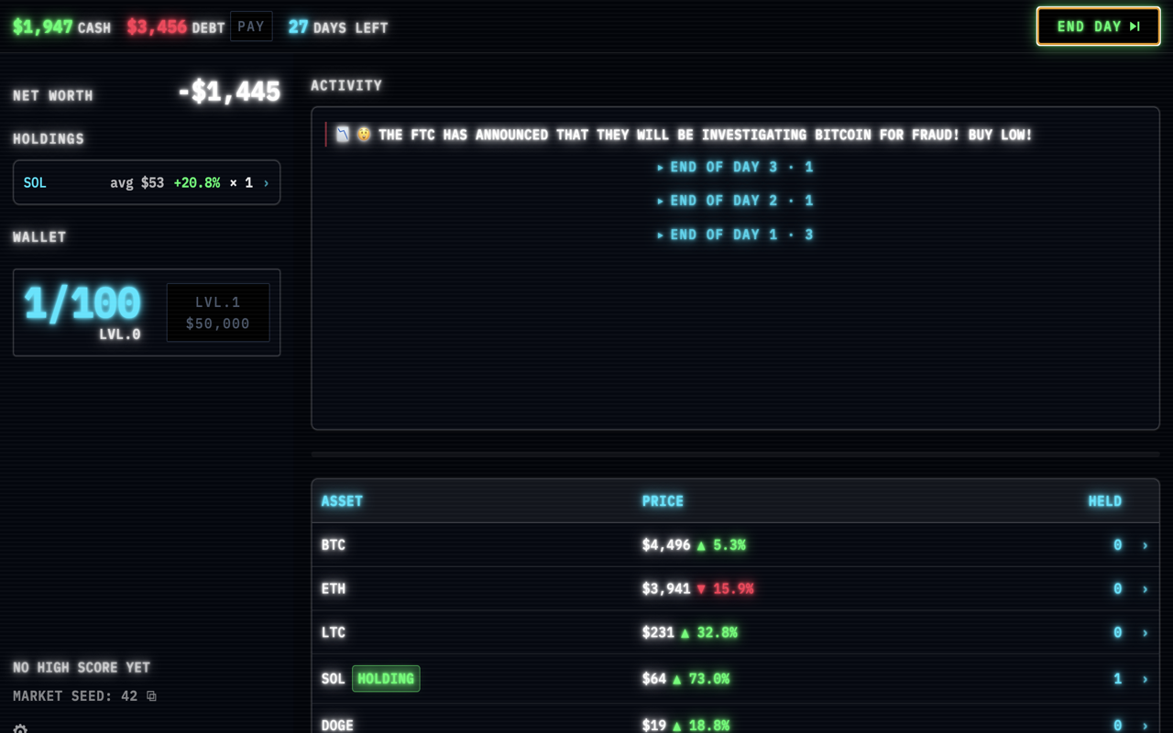The height and width of the screenshot is (733, 1173).
Task: Click the HOLDINGS section heading
Action: click(49, 138)
